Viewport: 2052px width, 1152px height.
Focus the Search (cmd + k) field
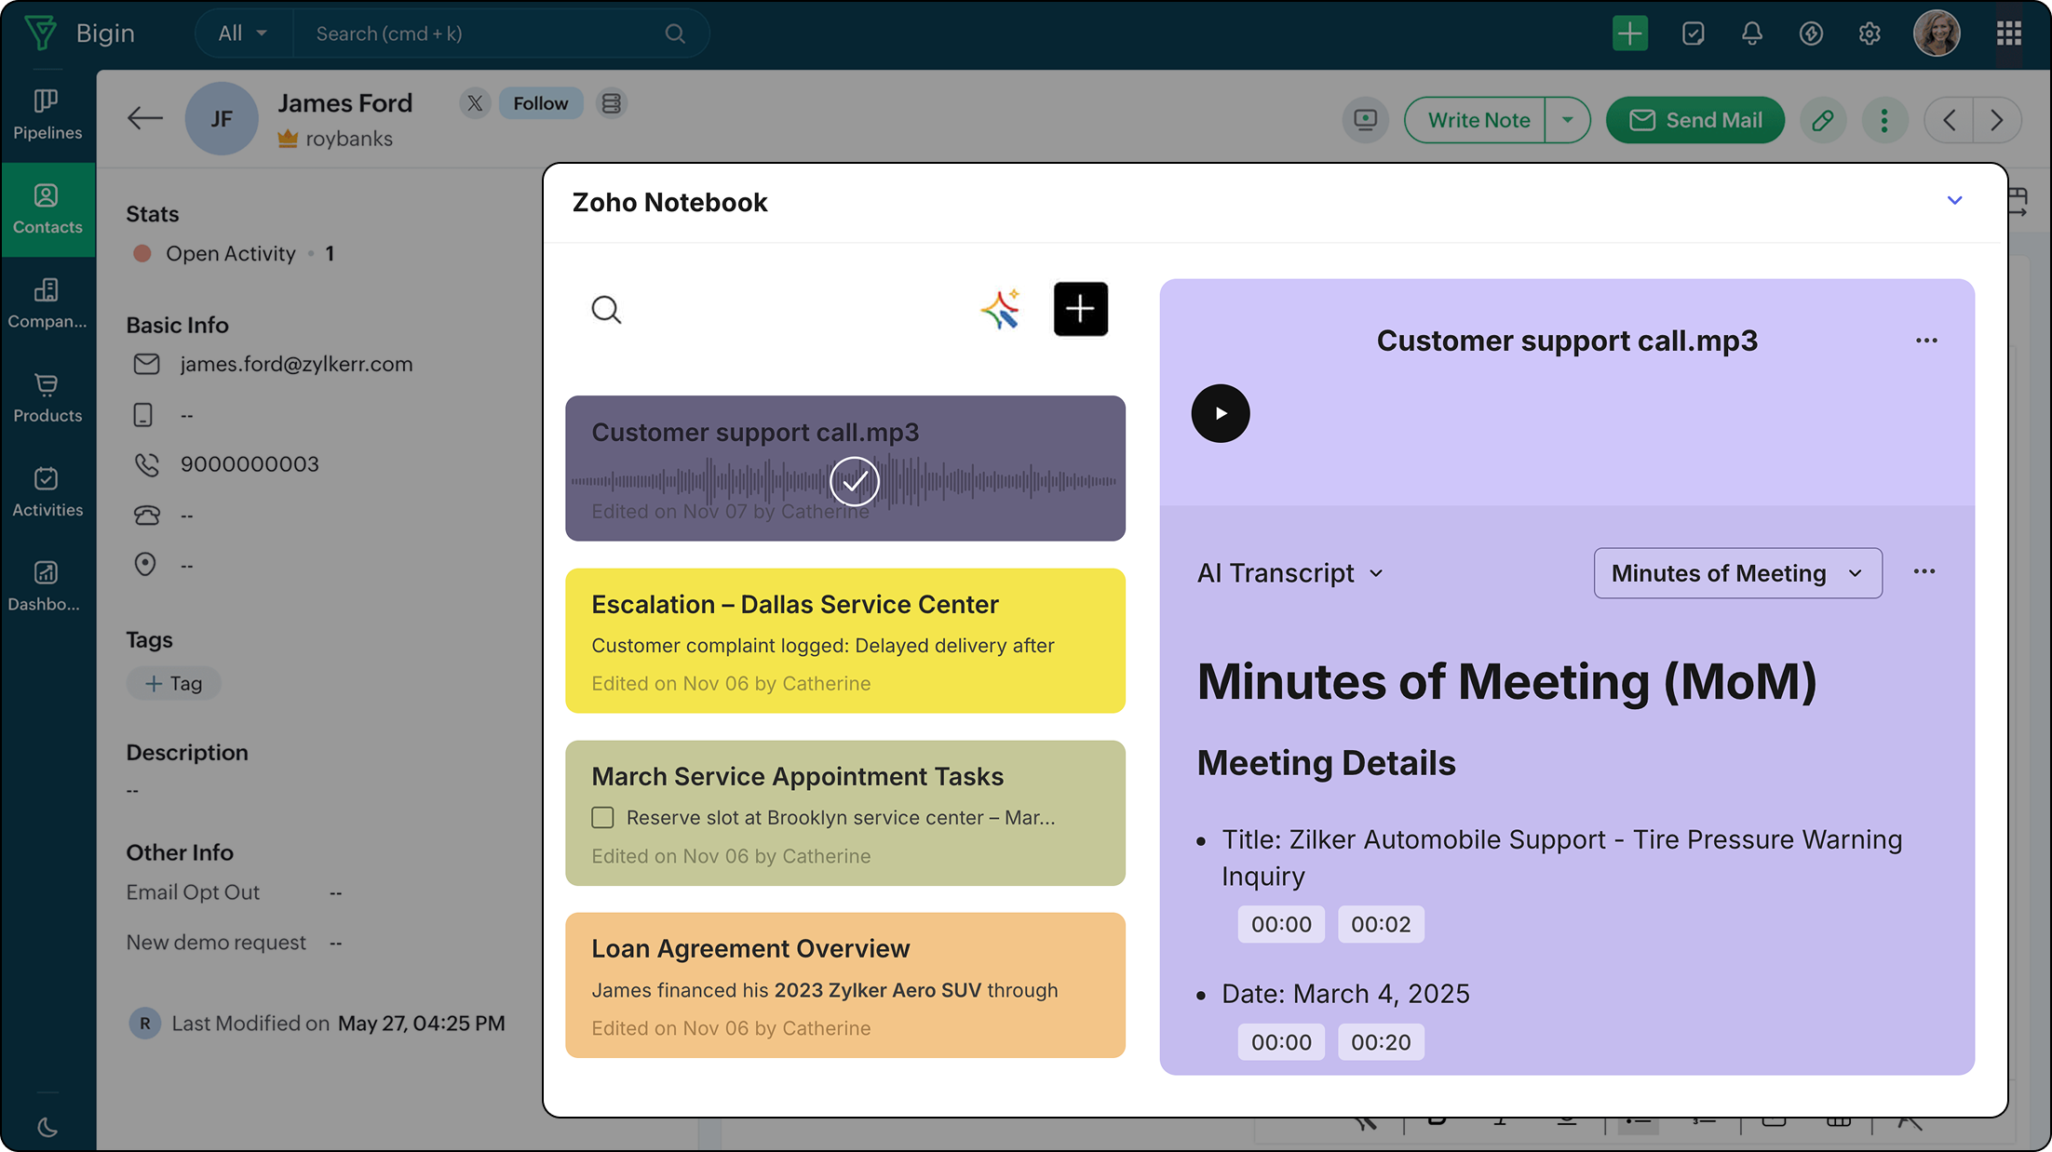pos(483,33)
